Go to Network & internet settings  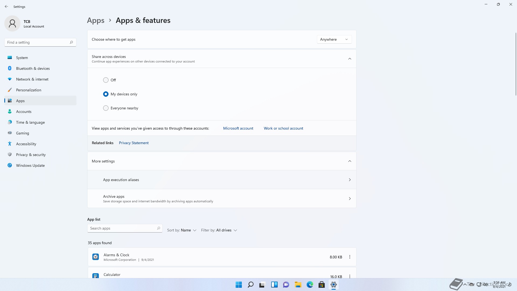tap(40, 79)
